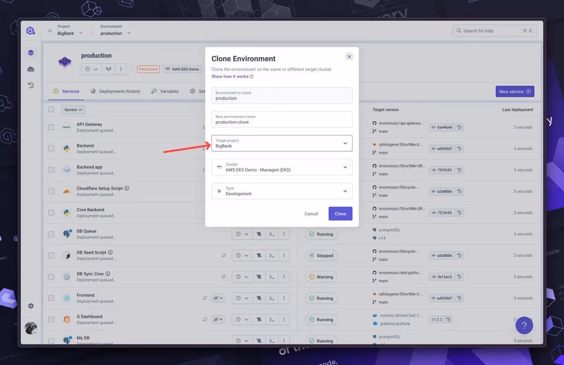Image resolution: width=564 pixels, height=365 pixels.
Task: Open Frontend links dropdown
Action: [218, 298]
